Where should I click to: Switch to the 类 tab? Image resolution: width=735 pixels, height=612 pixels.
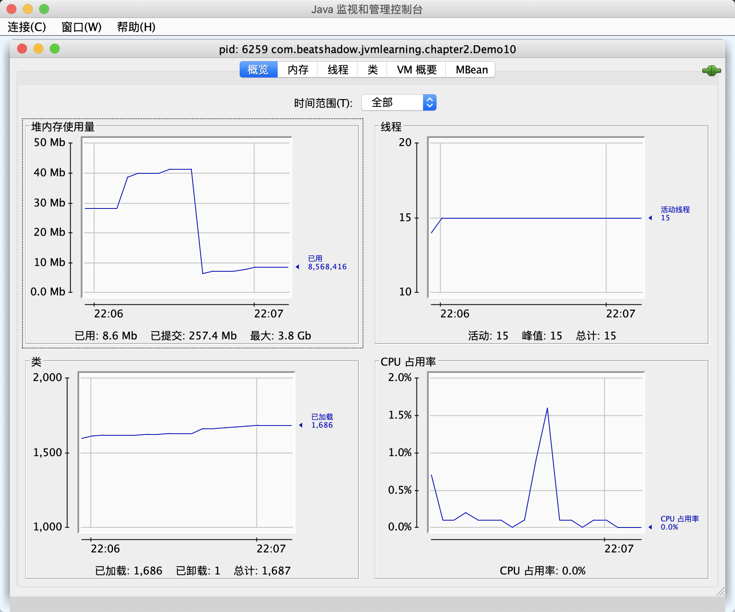pos(372,70)
